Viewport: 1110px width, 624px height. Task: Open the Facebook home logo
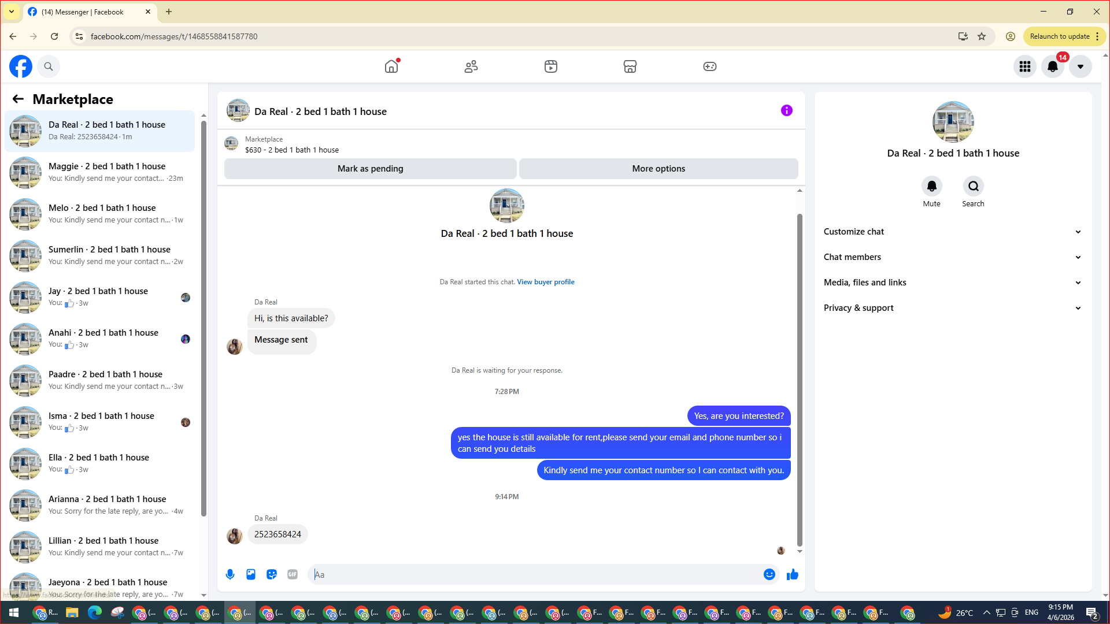click(21, 66)
